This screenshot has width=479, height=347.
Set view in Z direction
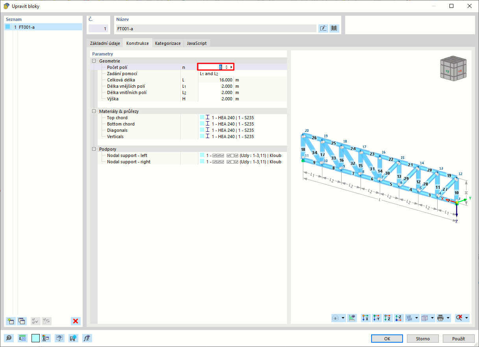pos(388,317)
